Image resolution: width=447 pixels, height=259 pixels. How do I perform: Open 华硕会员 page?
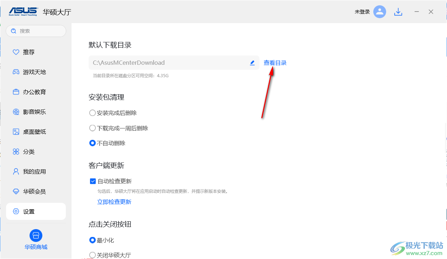pyautogui.click(x=36, y=191)
